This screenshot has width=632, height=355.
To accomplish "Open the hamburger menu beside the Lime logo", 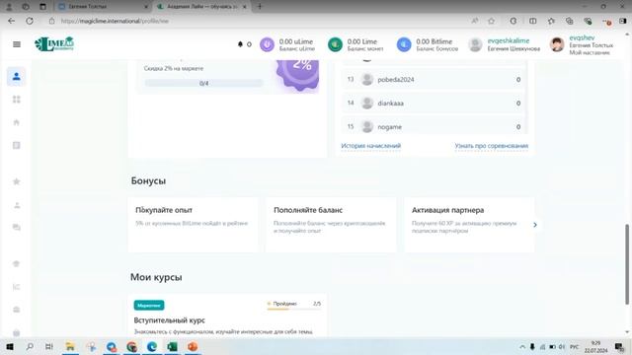I will (17, 44).
